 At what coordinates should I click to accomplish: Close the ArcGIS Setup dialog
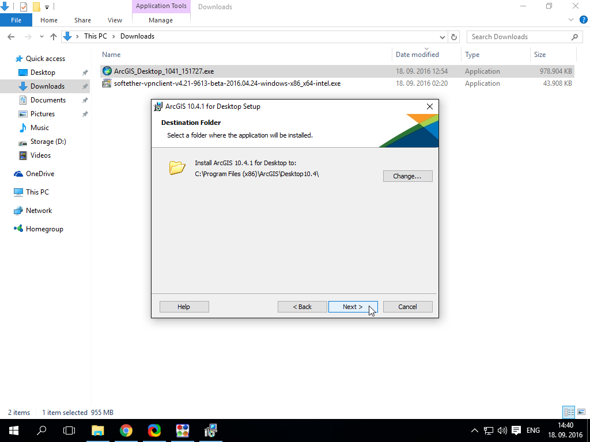tap(430, 106)
